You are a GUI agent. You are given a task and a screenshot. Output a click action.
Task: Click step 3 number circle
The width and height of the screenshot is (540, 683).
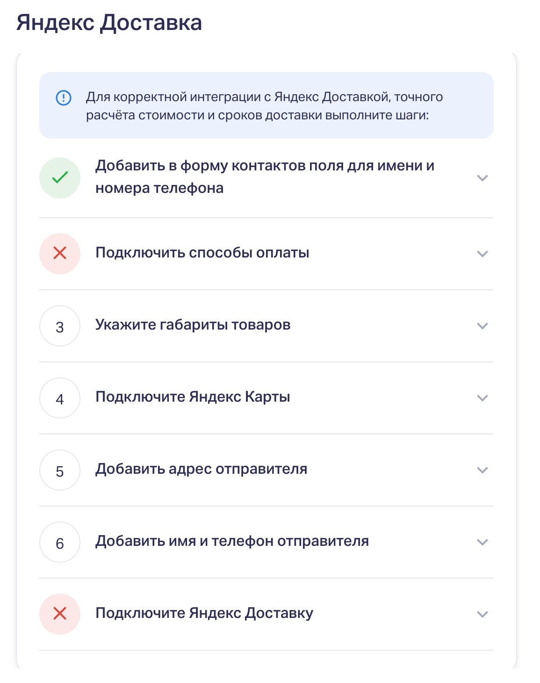tap(60, 326)
